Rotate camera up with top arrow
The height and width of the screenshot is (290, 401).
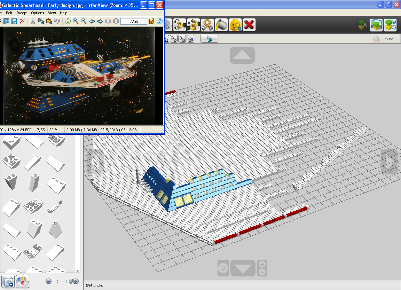click(x=242, y=55)
